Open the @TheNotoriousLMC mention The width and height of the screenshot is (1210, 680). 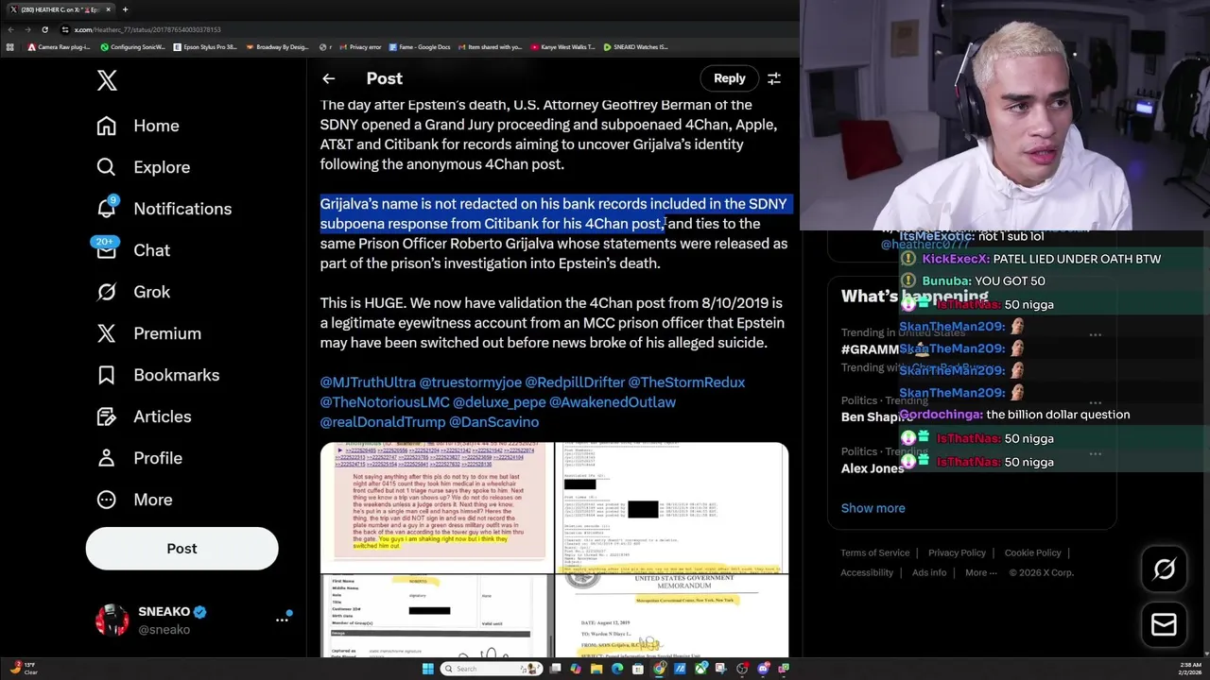coord(385,402)
